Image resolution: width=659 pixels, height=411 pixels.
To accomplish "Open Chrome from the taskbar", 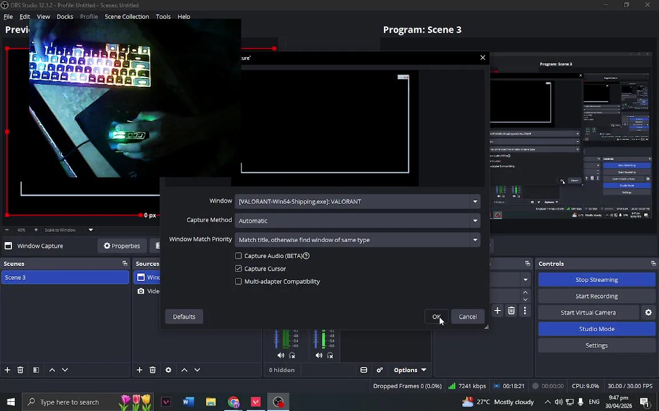I will 233,402.
